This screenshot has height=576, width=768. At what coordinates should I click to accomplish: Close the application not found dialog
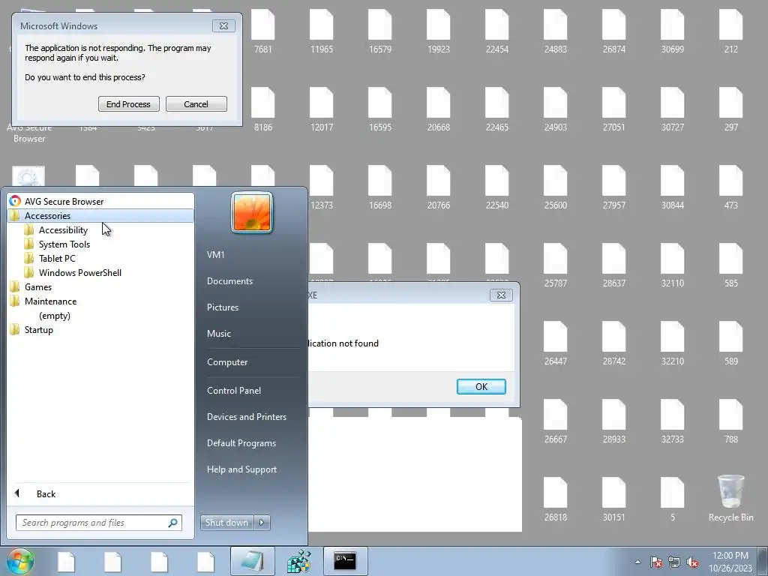click(x=501, y=295)
